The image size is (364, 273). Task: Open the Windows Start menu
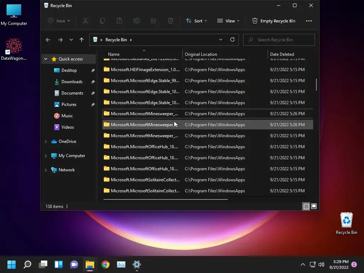click(11, 264)
